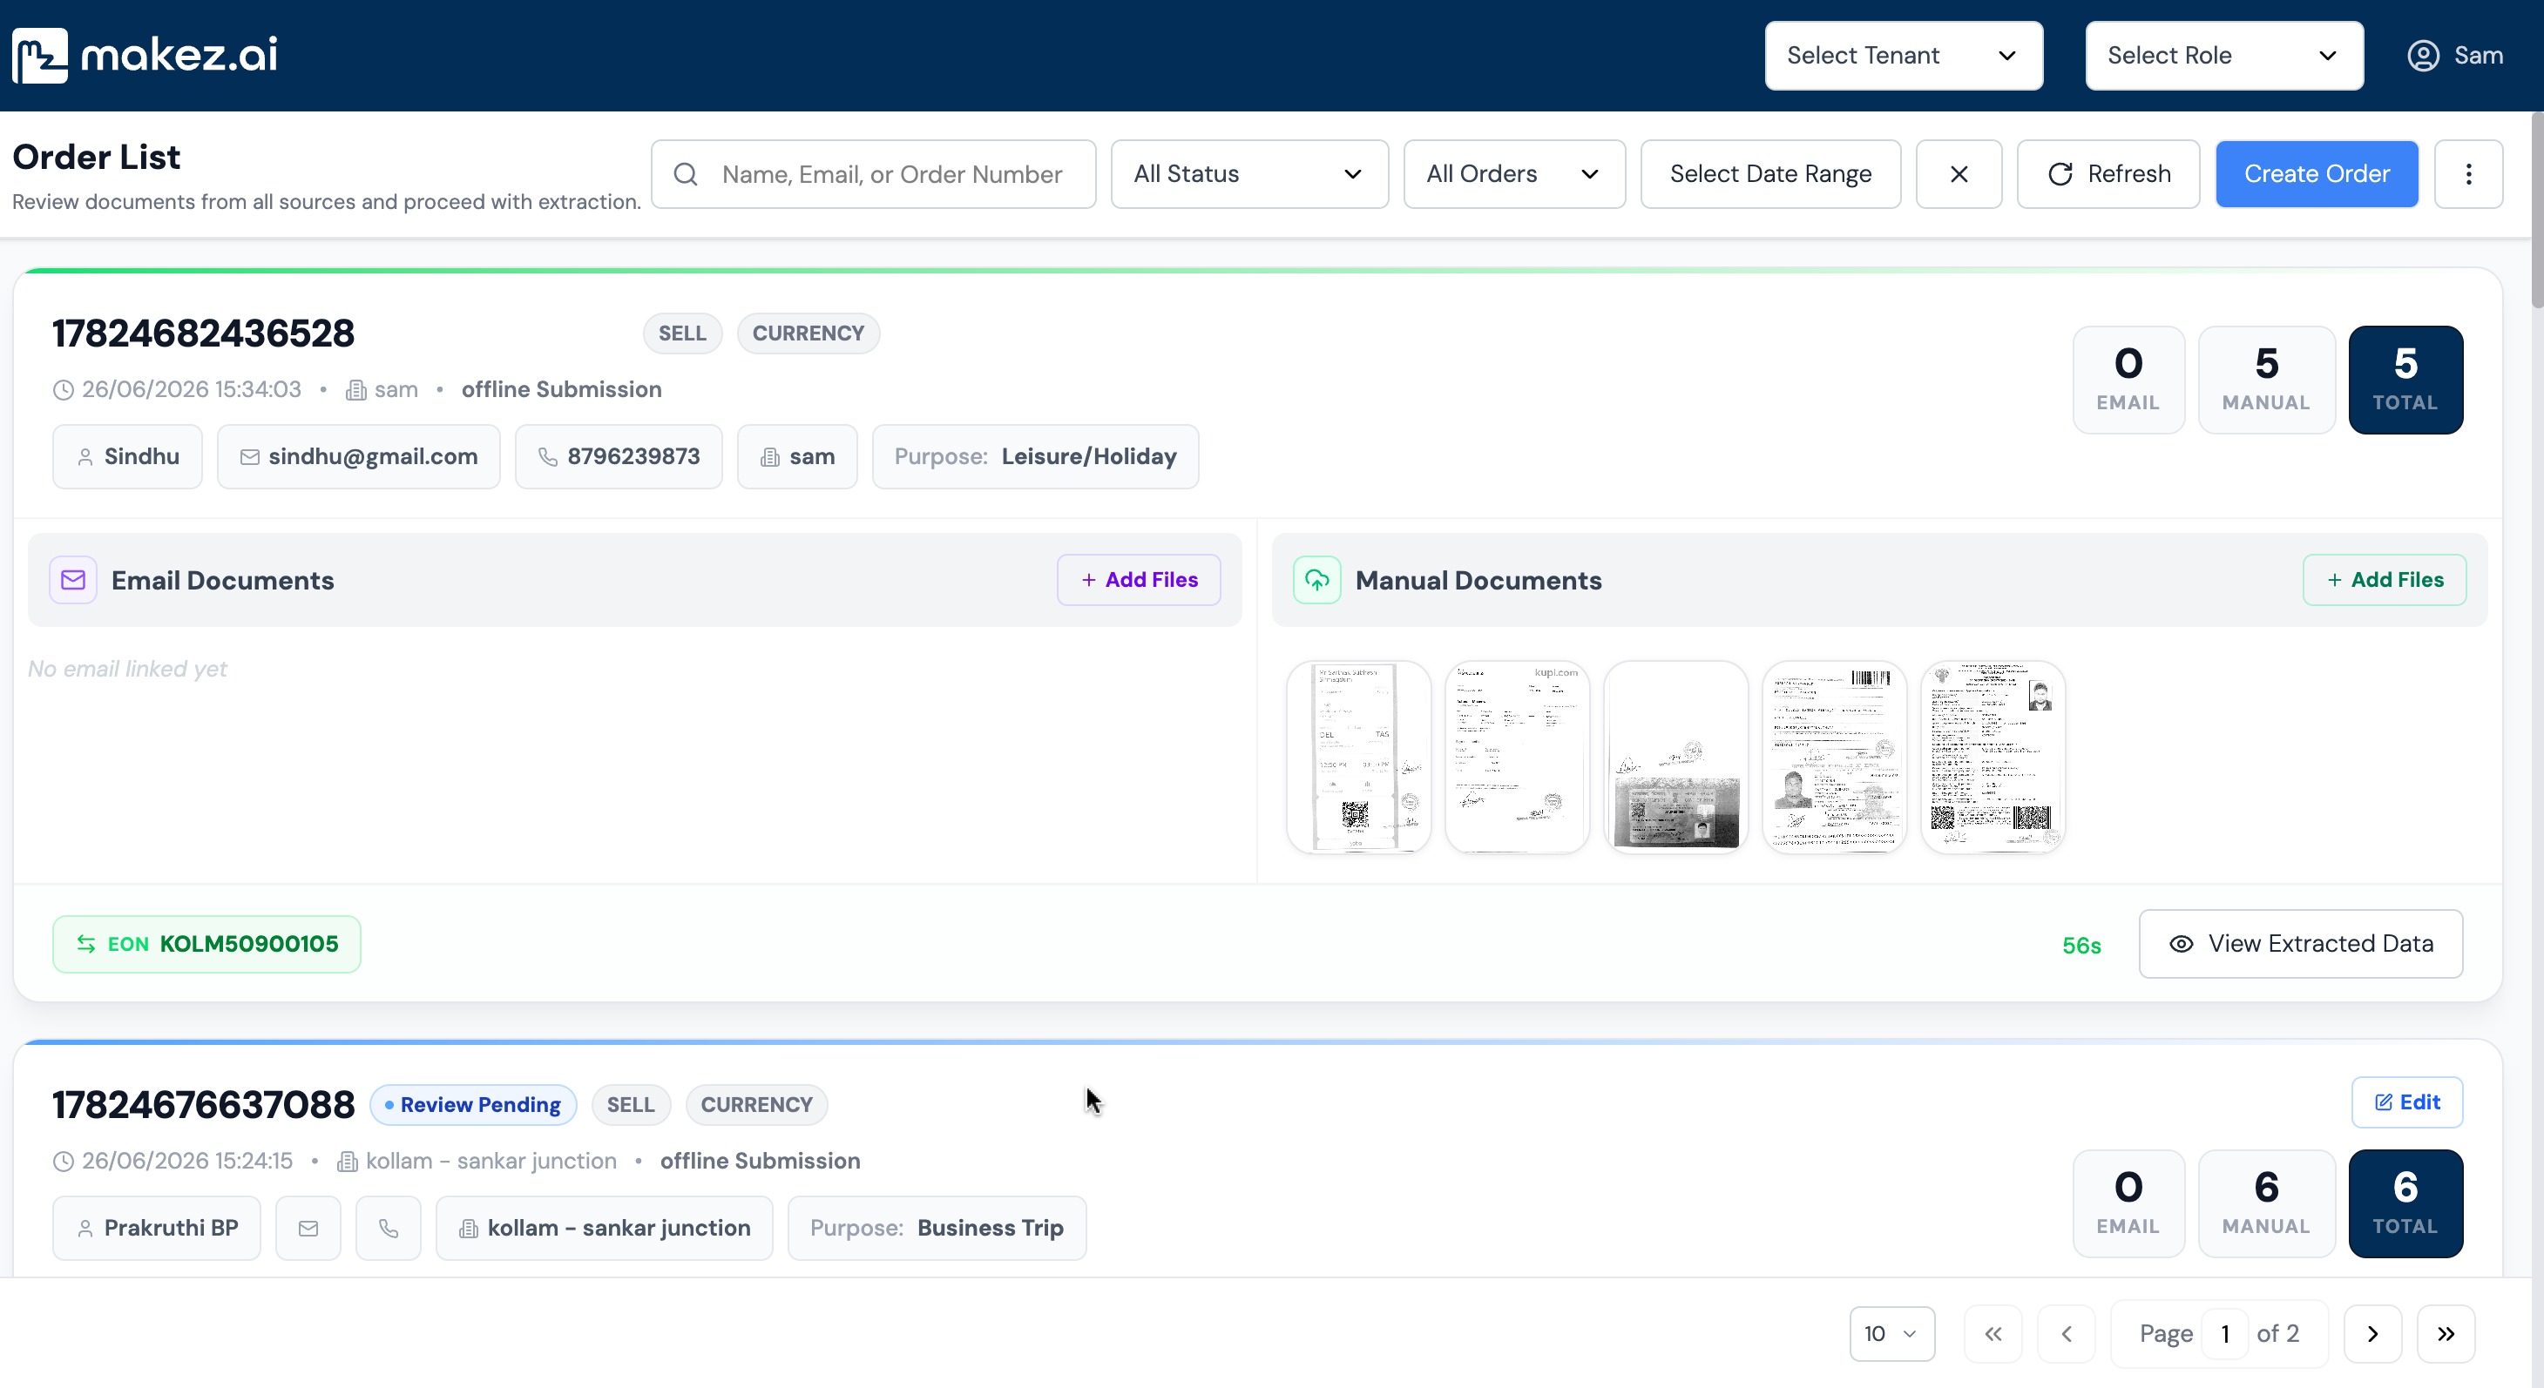Go to the previous page
2544x1388 pixels.
2066,1334
